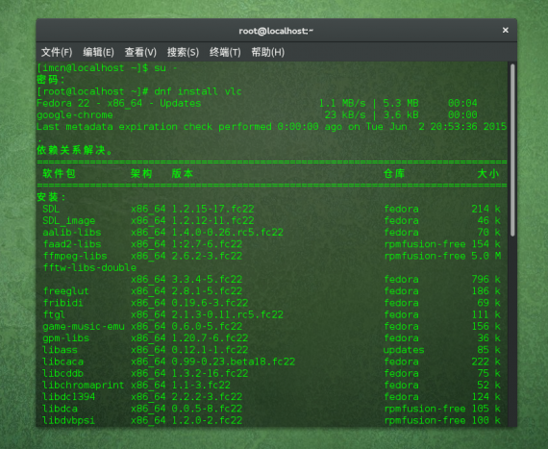Click the 大小 column header
Screen dimensions: 548x449
coord(488,174)
